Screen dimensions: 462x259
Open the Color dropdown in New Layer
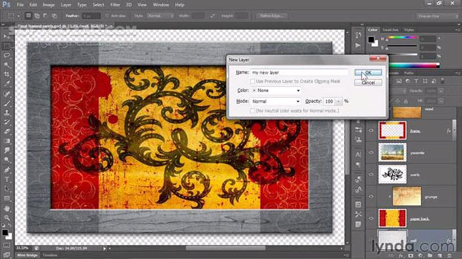pyautogui.click(x=276, y=90)
